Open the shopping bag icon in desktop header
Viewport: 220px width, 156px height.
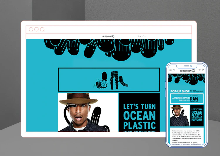(143, 36)
